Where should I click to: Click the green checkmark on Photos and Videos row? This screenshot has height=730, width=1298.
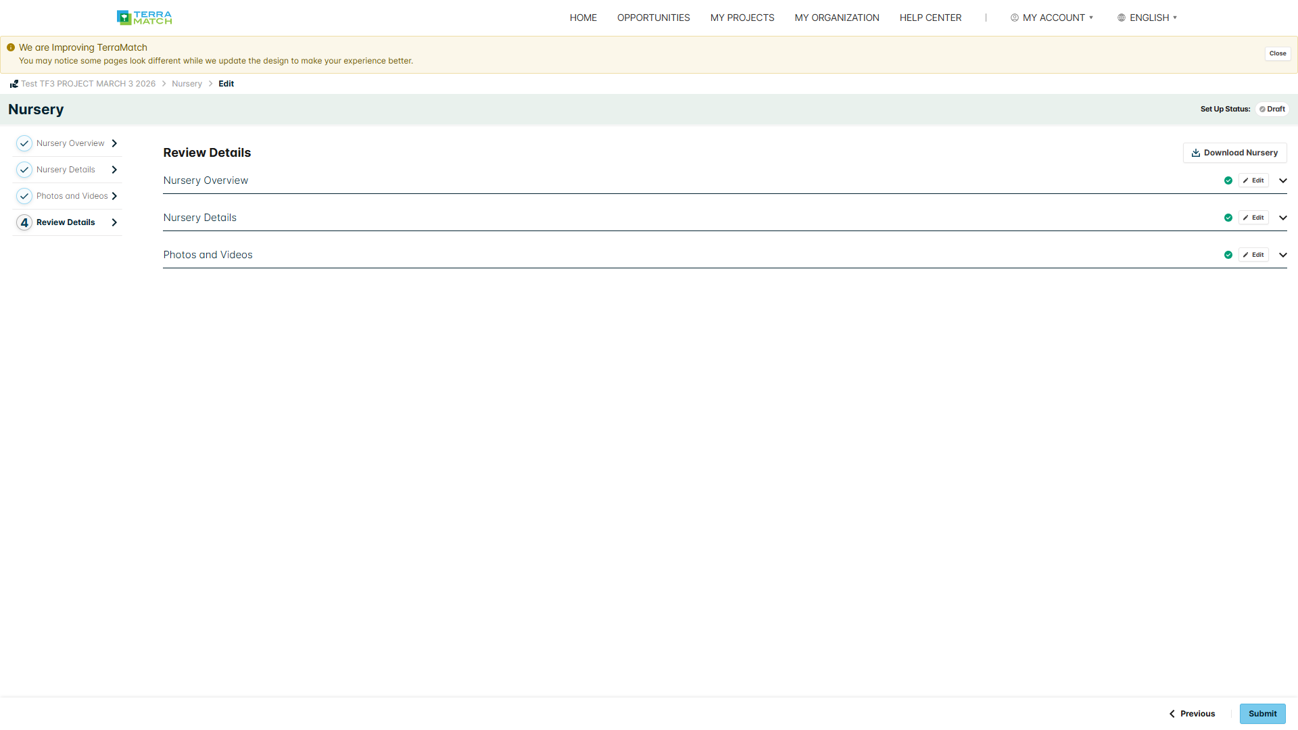tap(1228, 255)
